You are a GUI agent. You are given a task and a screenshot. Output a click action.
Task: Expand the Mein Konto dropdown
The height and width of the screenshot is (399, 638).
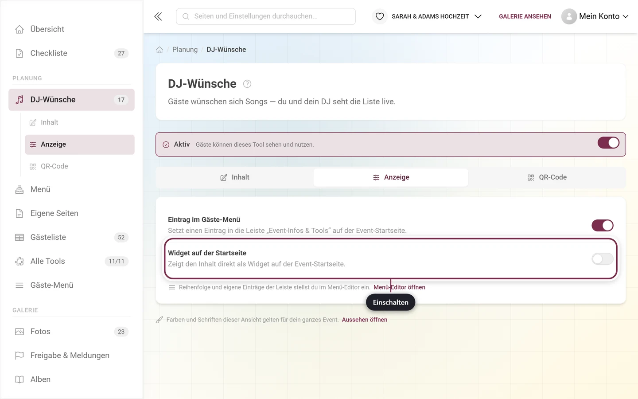[595, 16]
